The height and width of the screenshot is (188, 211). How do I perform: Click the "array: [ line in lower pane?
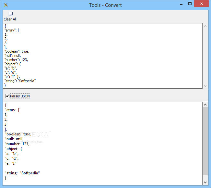(x=12, y=110)
